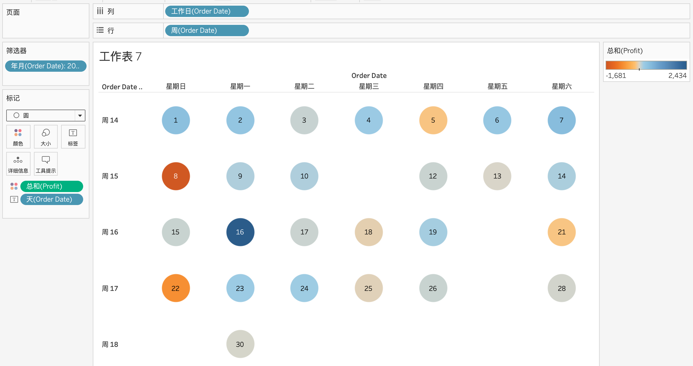This screenshot has height=366, width=693.
Task: Open the Detail (详细信息) marks card
Action: [18, 164]
